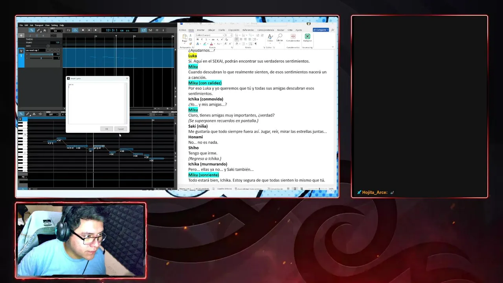Click the align left icon in Word

pos(237,39)
